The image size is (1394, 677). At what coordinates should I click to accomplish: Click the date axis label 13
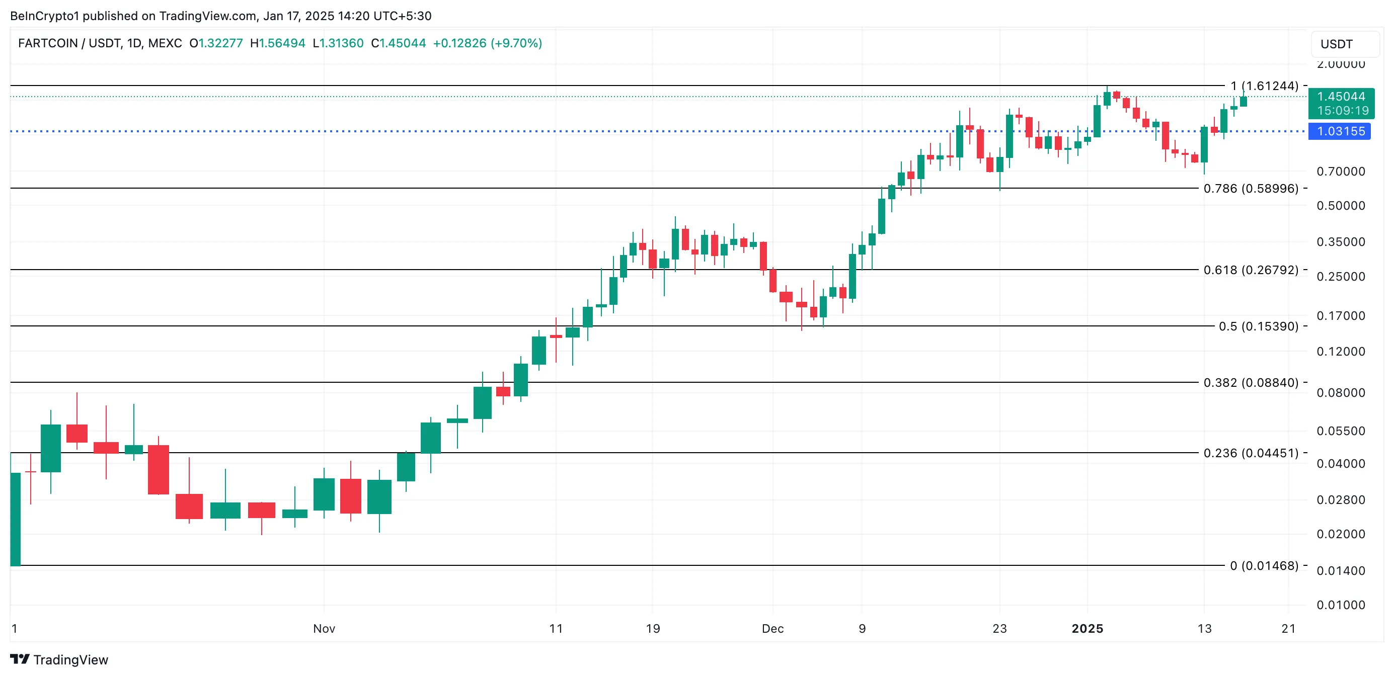1204,629
